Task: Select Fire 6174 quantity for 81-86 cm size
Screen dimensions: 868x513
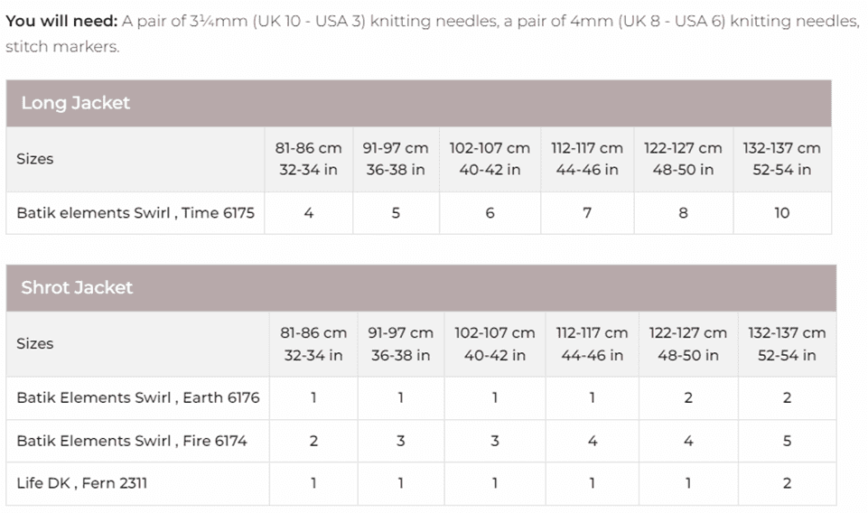Action: (313, 441)
